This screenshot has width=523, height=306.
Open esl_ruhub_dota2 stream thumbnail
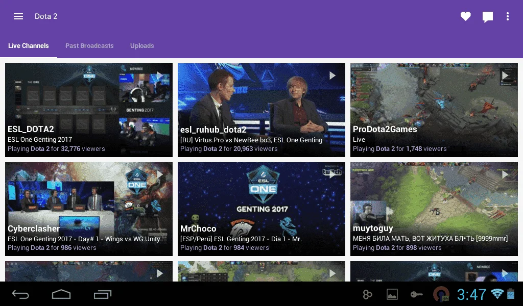[261, 110]
